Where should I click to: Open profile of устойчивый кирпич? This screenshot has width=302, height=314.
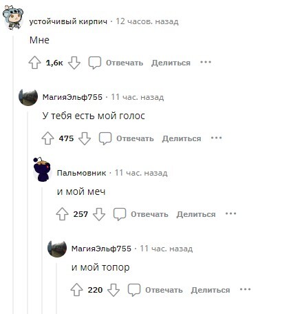pyautogui.click(x=68, y=21)
